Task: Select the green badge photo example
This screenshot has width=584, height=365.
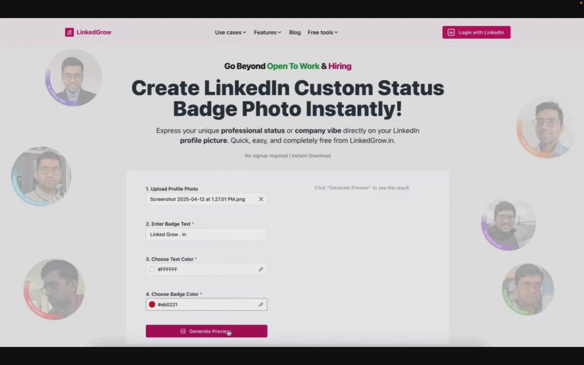Action: click(x=528, y=289)
